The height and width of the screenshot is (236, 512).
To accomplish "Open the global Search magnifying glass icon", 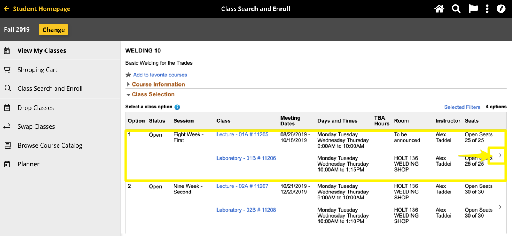I will [456, 8].
